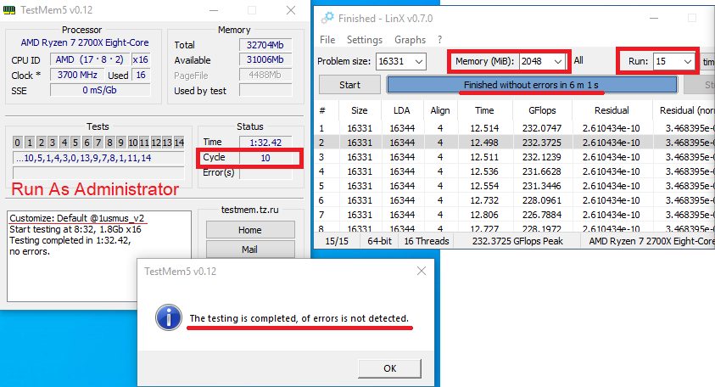Click the Available memory 31006Mb field
715x387 pixels.
point(265,59)
